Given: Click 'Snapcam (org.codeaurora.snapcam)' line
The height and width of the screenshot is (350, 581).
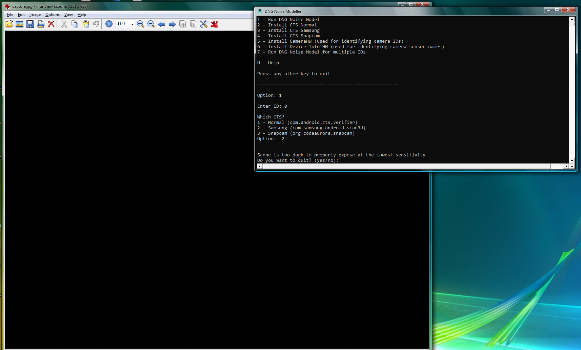Looking at the screenshot, I should tap(306, 133).
